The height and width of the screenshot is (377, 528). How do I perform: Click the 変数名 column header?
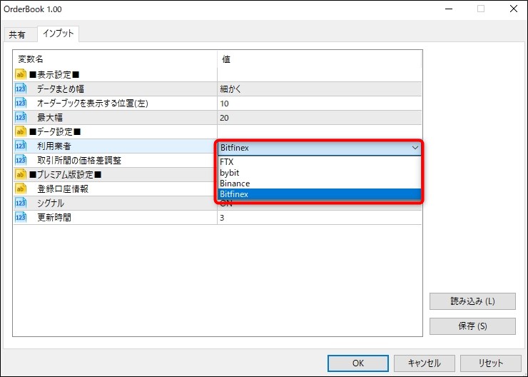tap(31, 59)
